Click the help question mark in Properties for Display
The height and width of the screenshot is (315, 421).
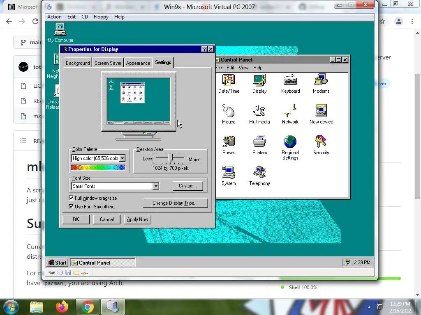[x=204, y=49]
